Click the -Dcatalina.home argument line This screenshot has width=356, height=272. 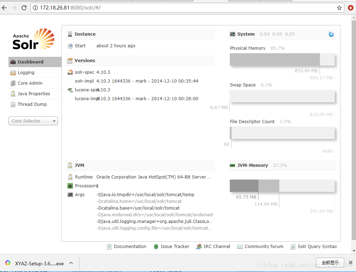139,201
